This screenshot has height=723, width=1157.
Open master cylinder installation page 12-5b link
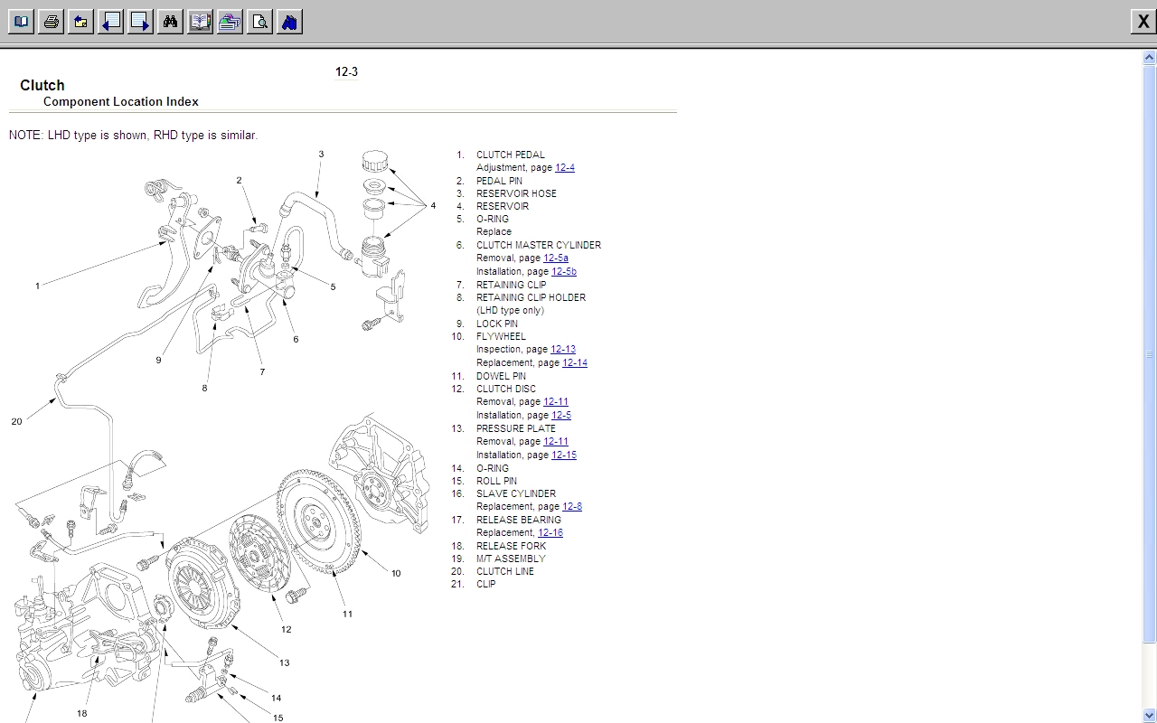pyautogui.click(x=563, y=272)
